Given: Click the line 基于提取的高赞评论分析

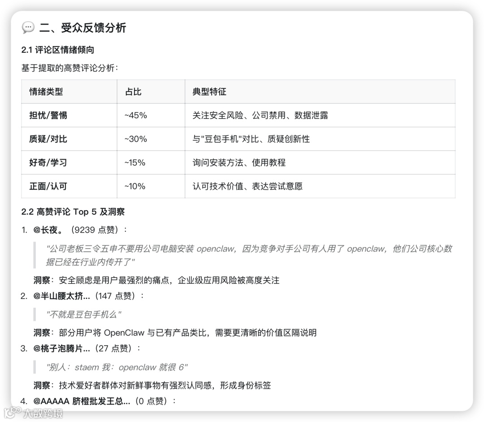Looking at the screenshot, I should [x=70, y=68].
